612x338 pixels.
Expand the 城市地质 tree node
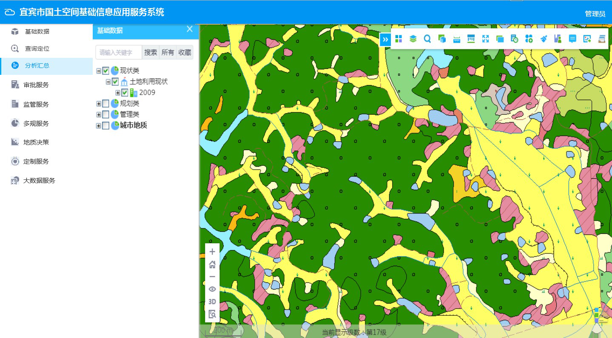coord(99,126)
